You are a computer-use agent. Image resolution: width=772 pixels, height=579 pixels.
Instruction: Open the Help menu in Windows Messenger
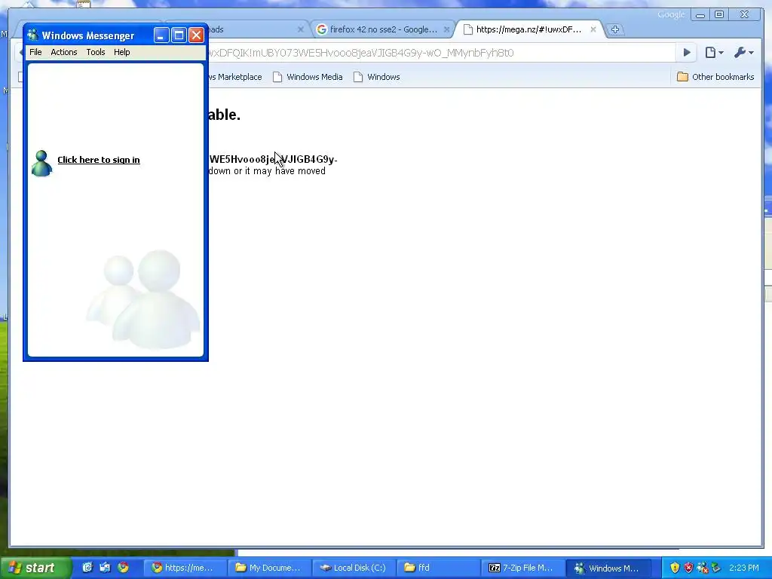(x=121, y=52)
